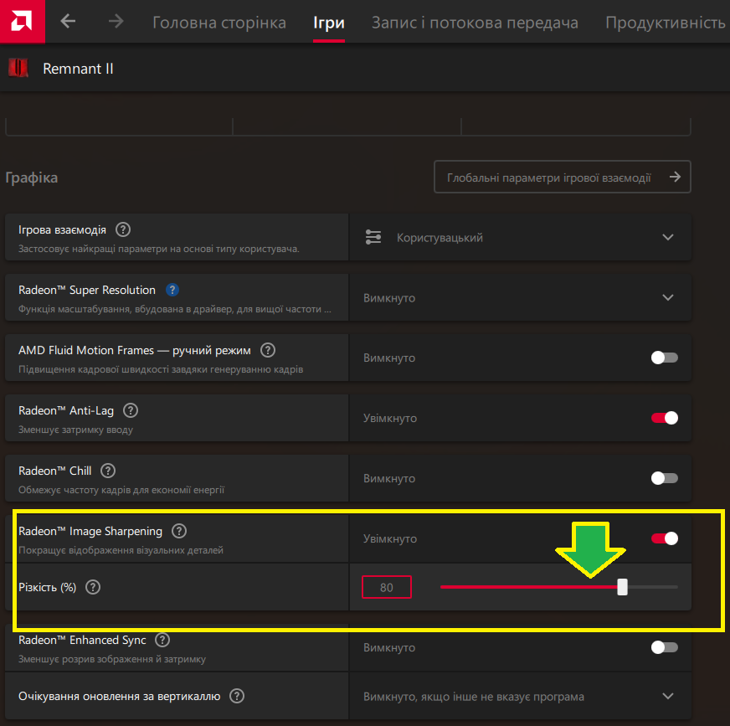Screen dimensions: 730x726
Task: Enable Radeon Enhanced Sync switch
Action: tap(665, 647)
